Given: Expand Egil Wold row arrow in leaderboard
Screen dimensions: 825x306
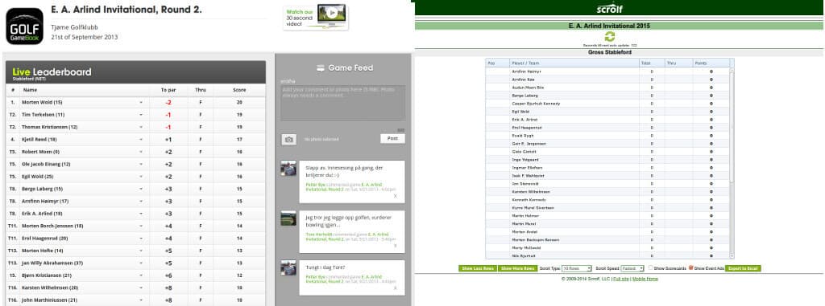Looking at the screenshot, I should tap(141, 177).
